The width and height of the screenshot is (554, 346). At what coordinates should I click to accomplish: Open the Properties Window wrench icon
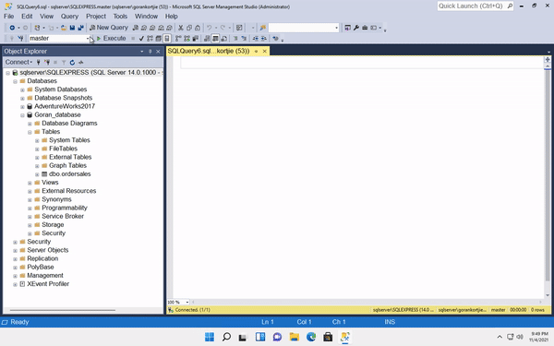(x=356, y=28)
